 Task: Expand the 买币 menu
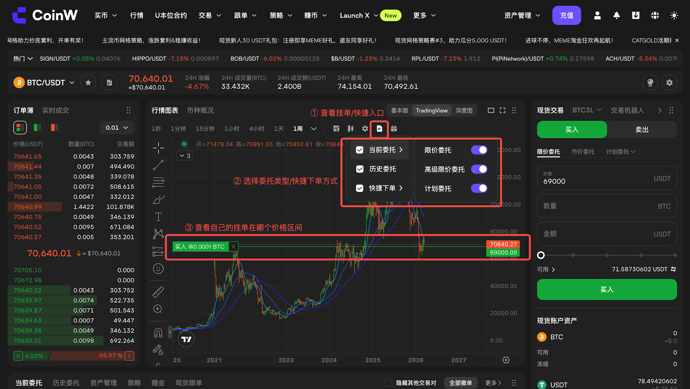click(106, 16)
